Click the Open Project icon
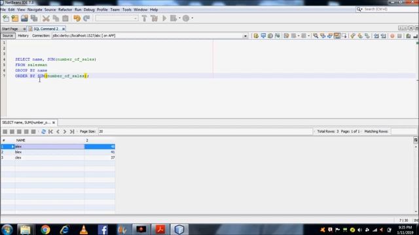The height and width of the screenshot is (235, 419). (24, 18)
